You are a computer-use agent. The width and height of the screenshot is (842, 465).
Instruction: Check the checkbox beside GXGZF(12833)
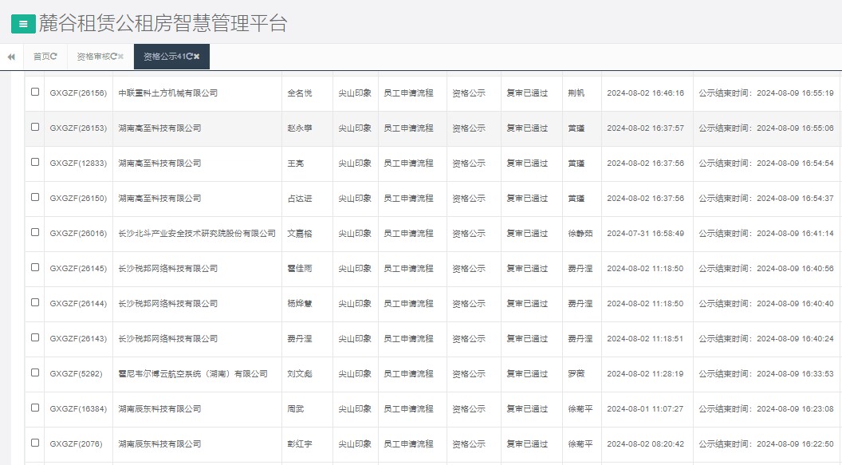33,163
